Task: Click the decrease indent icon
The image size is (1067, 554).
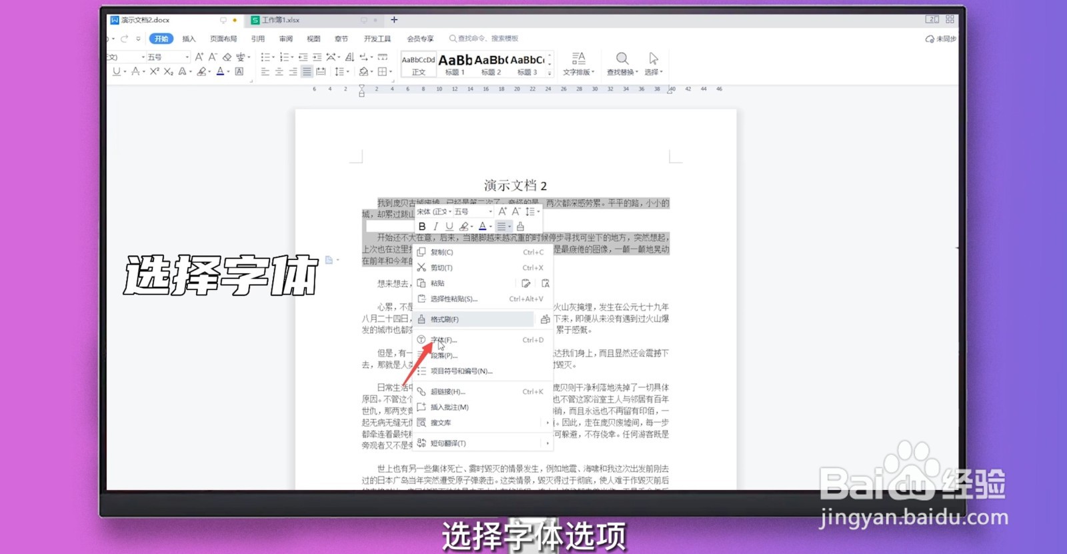Action: tap(303, 57)
